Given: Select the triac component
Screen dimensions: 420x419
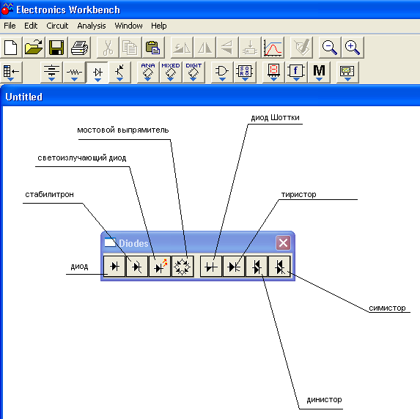Looking at the screenshot, I should point(279,267).
